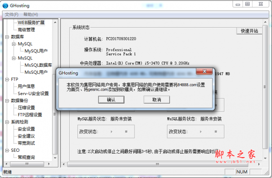Start MsSQL service with play icon

pyautogui.click(x=201, y=132)
